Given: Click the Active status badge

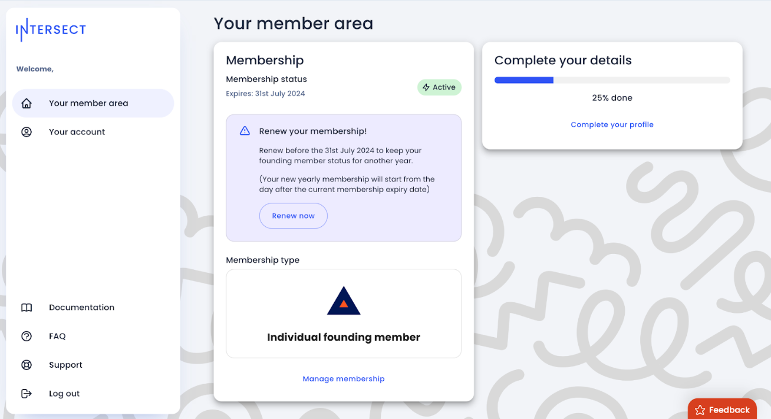Looking at the screenshot, I should (439, 87).
